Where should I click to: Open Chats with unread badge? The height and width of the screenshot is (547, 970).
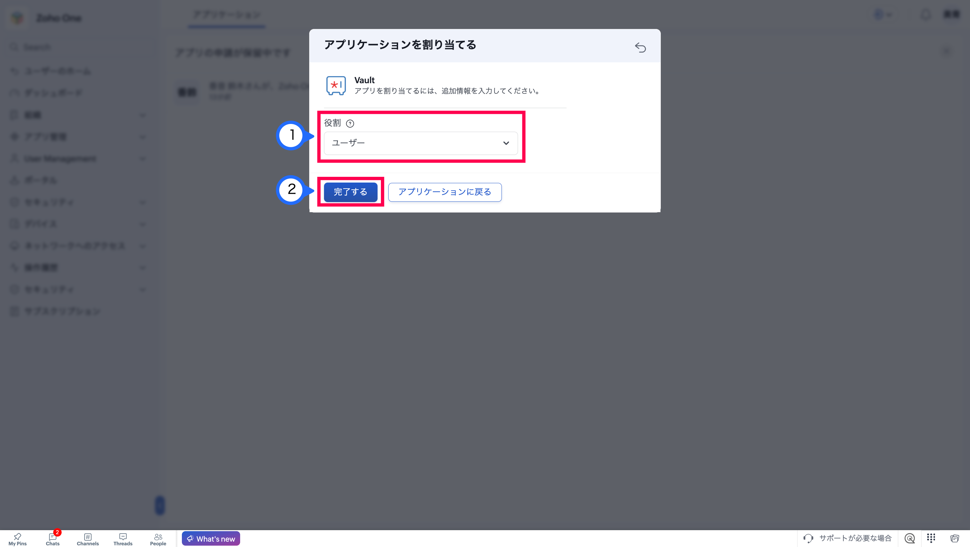click(53, 539)
